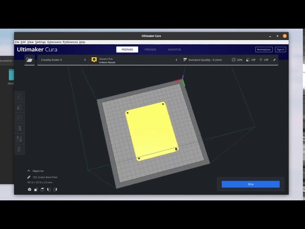Select the Support Blocker tool
The height and width of the screenshot is (229, 305).
click(x=19, y=149)
